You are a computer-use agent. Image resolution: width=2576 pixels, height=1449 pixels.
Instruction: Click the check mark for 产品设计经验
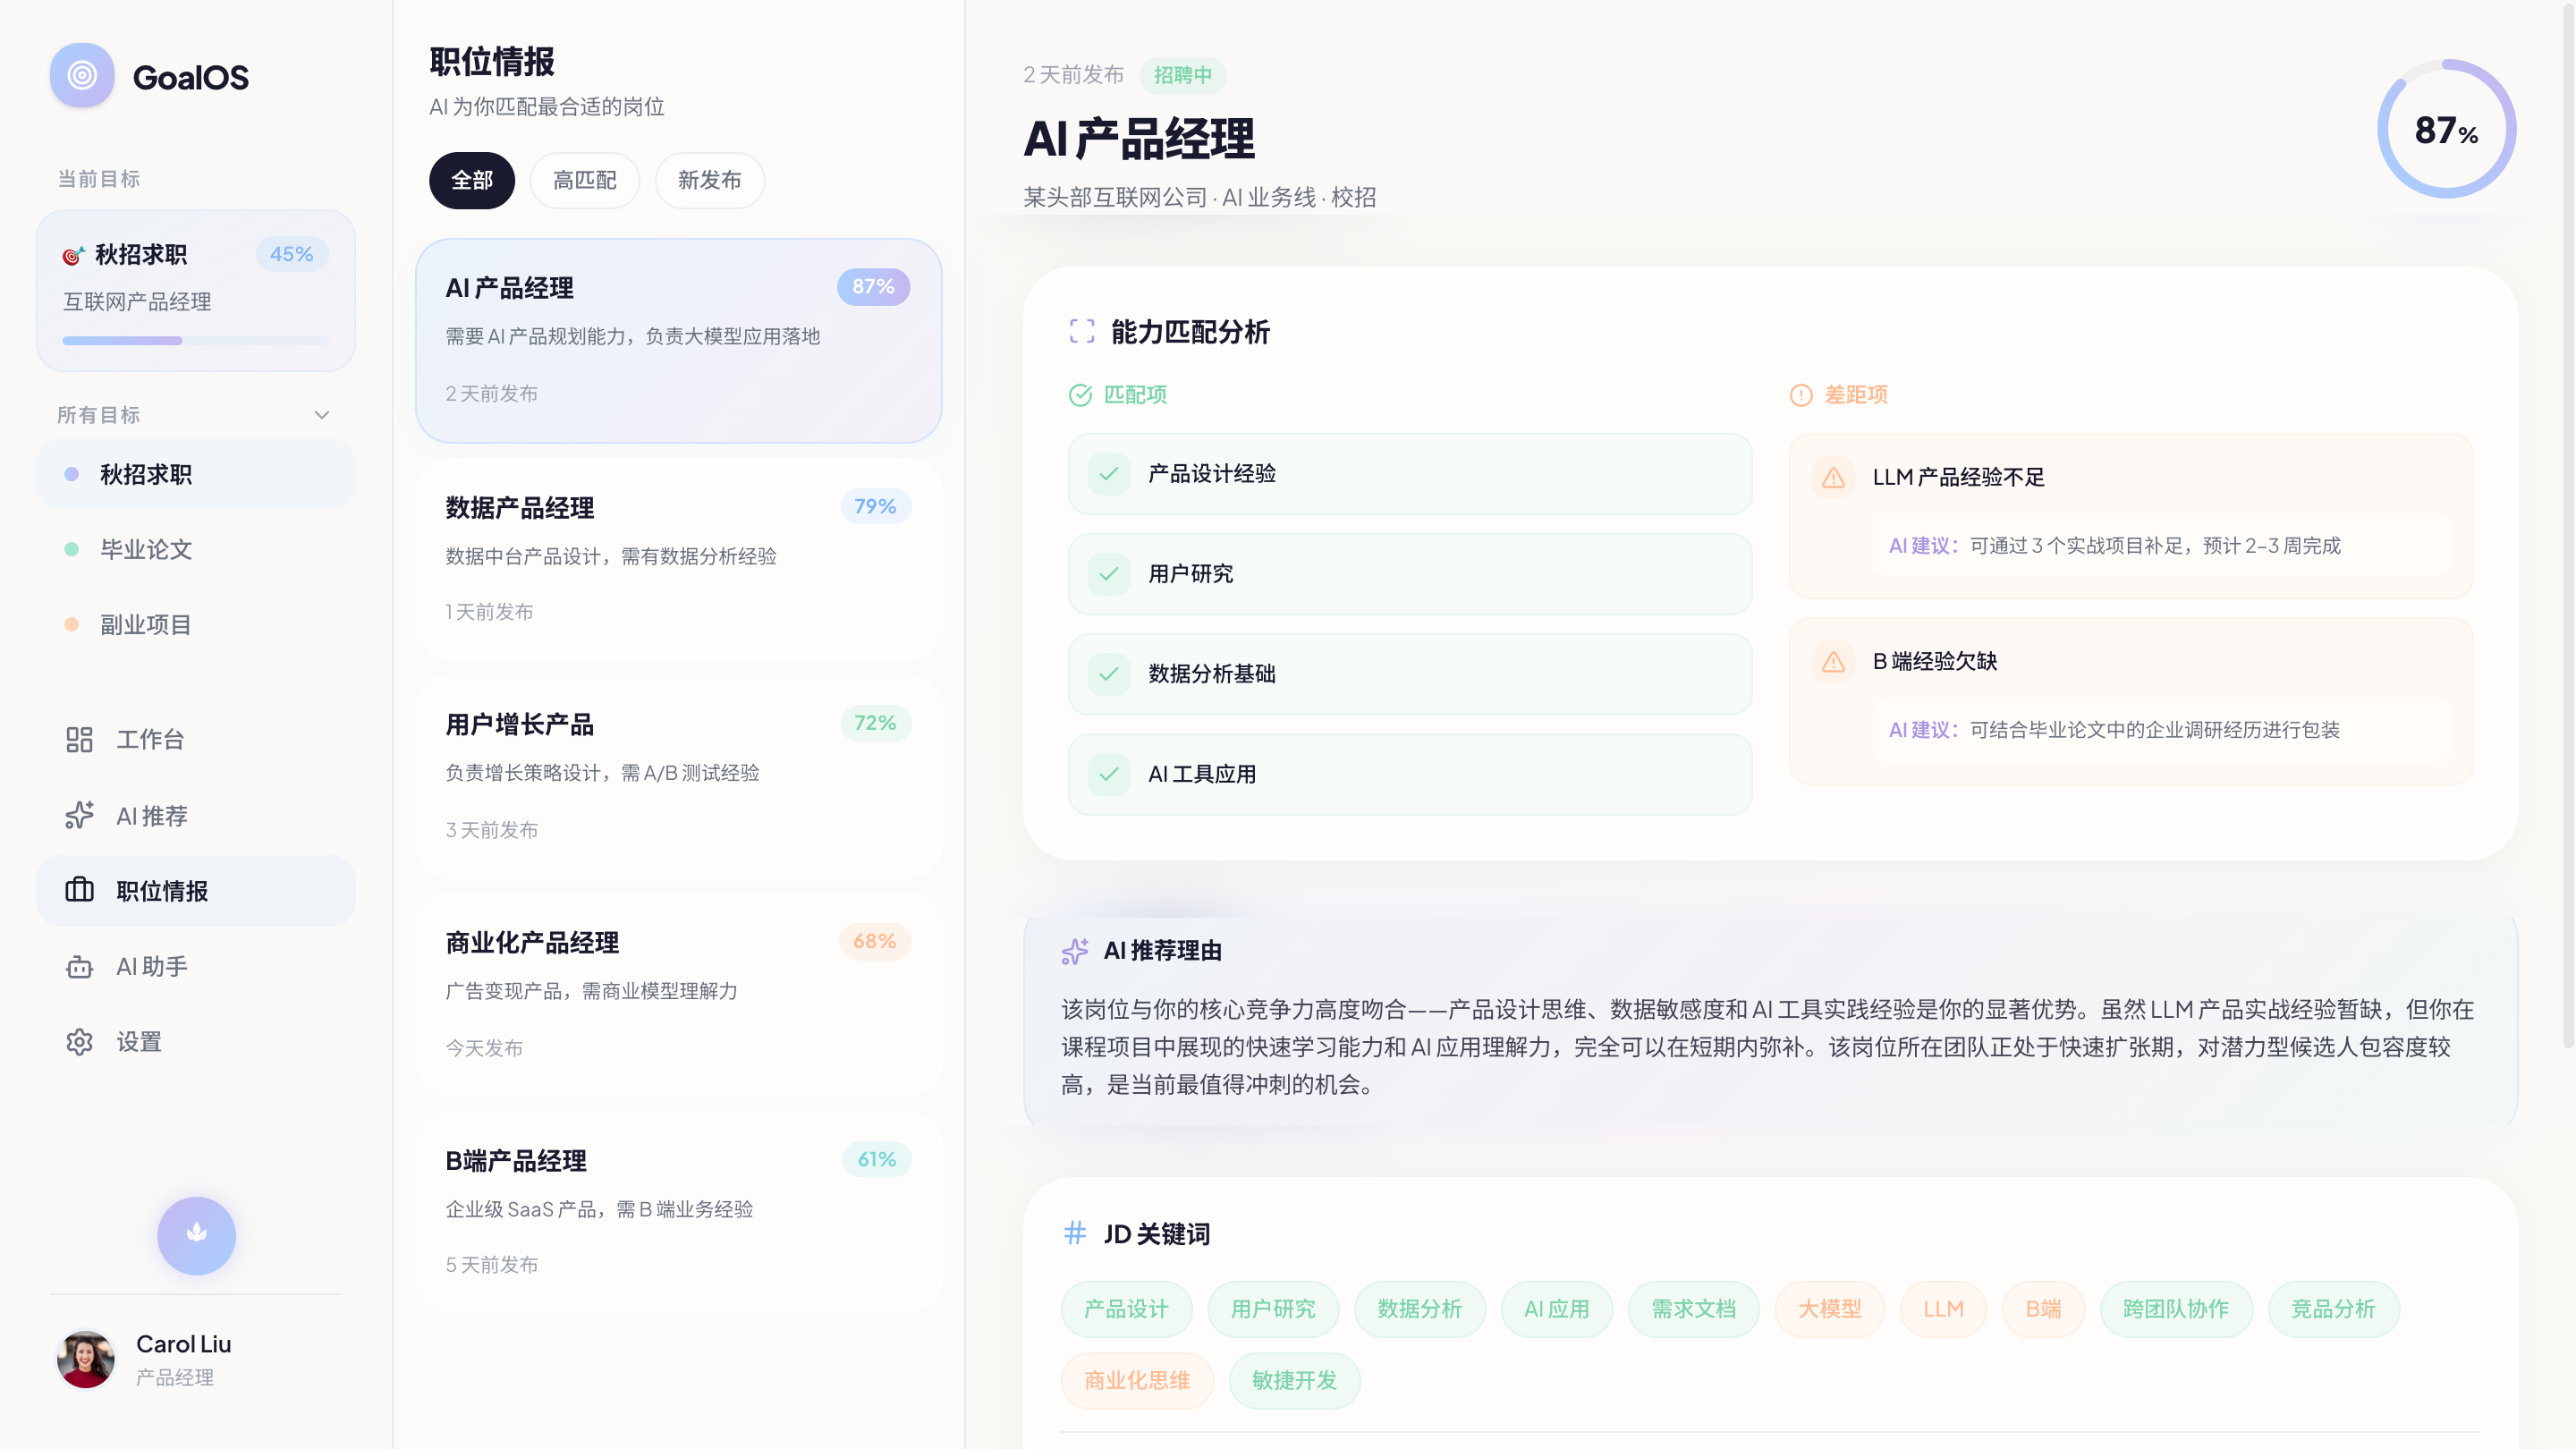click(1109, 474)
